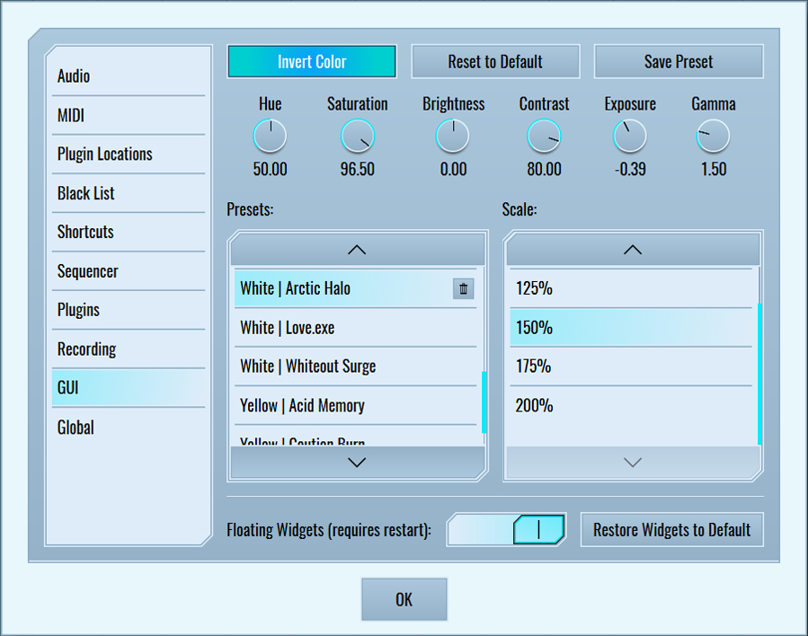This screenshot has width=808, height=636.
Task: Click the presets list scrollbar thumb
Action: coord(484,402)
